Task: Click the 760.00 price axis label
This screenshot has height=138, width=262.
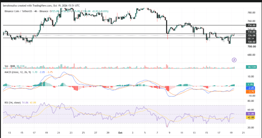Action: tap(251, 21)
